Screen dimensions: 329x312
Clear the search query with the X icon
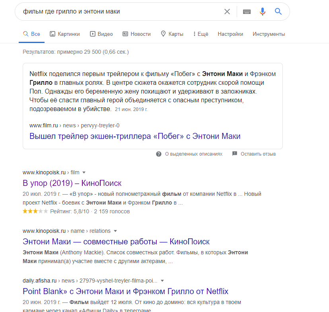(227, 12)
